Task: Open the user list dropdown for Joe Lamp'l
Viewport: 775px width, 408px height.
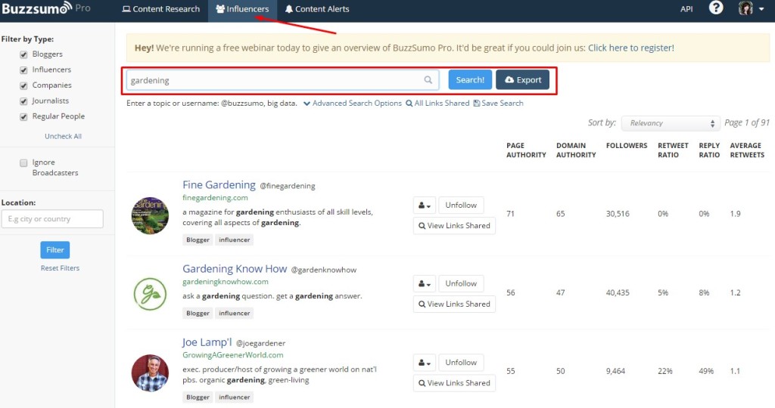Action: (x=424, y=363)
